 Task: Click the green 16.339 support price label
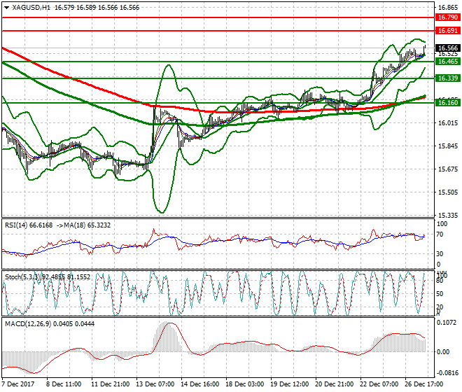pyautogui.click(x=447, y=78)
